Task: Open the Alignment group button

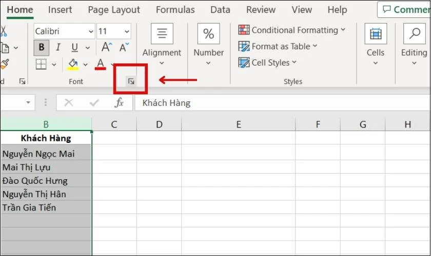Action: [162, 45]
